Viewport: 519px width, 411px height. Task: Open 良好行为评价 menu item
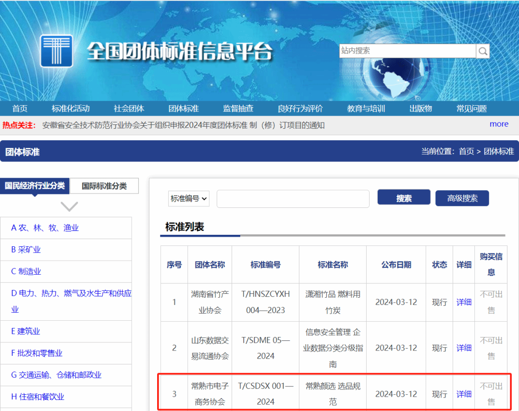pyautogui.click(x=300, y=109)
